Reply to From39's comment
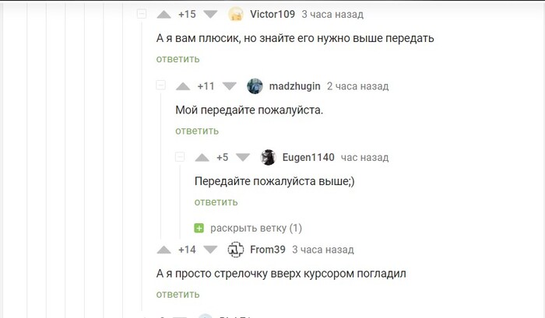545x318 pixels. coord(178,294)
